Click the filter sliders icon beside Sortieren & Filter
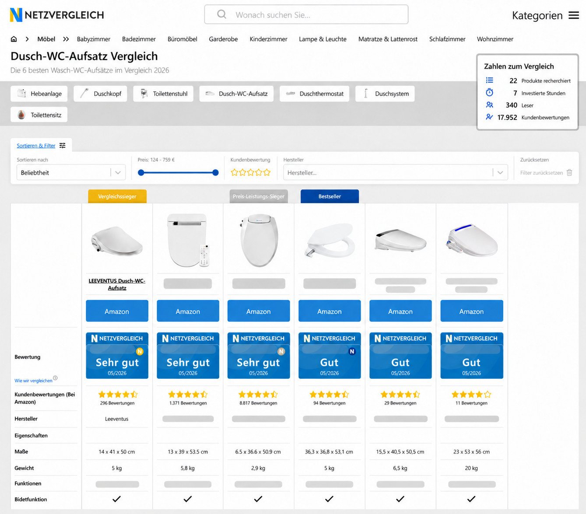586x514 pixels. pos(63,146)
